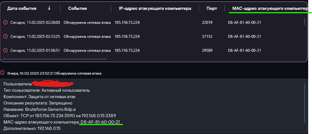312x134 pixels.
Task: Click the underlined MAC address in the details panel
Action: (x=101, y=122)
